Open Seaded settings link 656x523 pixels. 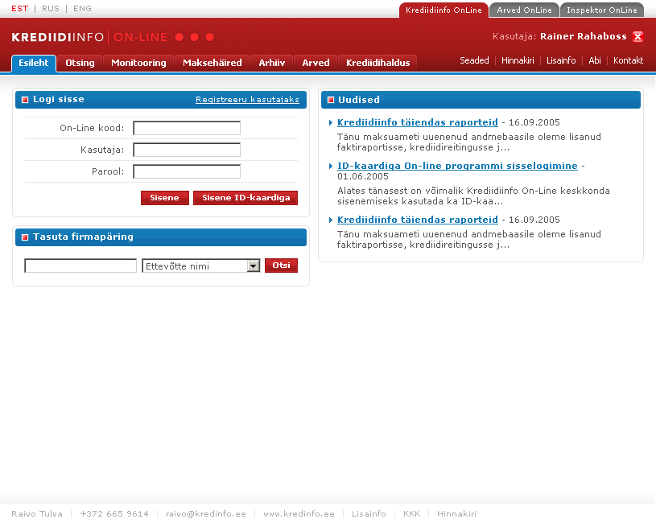tap(474, 60)
